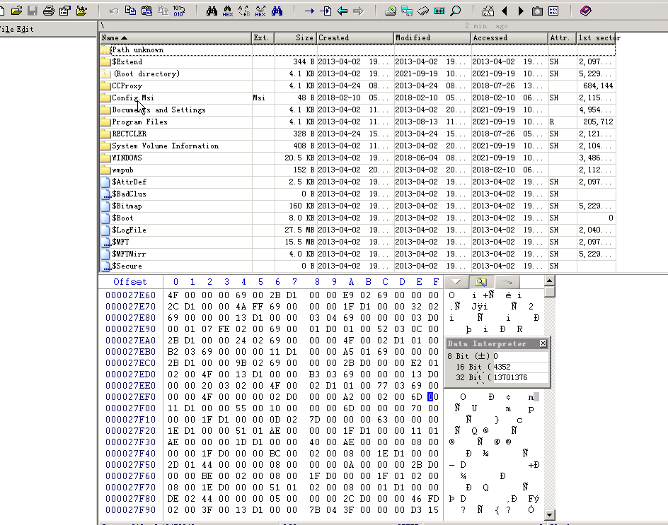The image size is (668, 525).
Task: Close the Data Interpreter panel
Action: pyautogui.click(x=543, y=343)
